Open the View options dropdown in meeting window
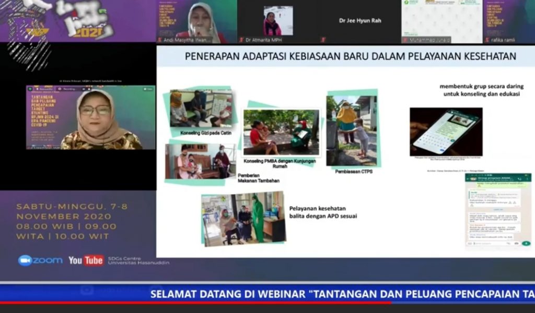Screen dimensions: 535x313 coord(148,88)
